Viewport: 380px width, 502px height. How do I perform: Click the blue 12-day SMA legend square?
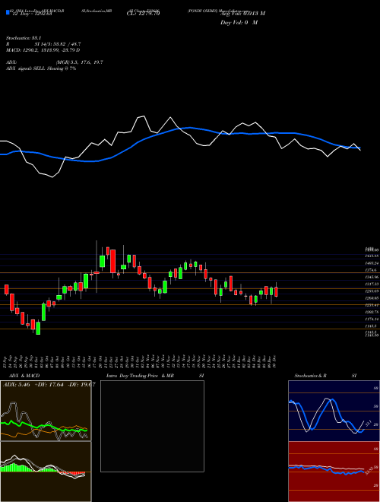click(8, 12)
